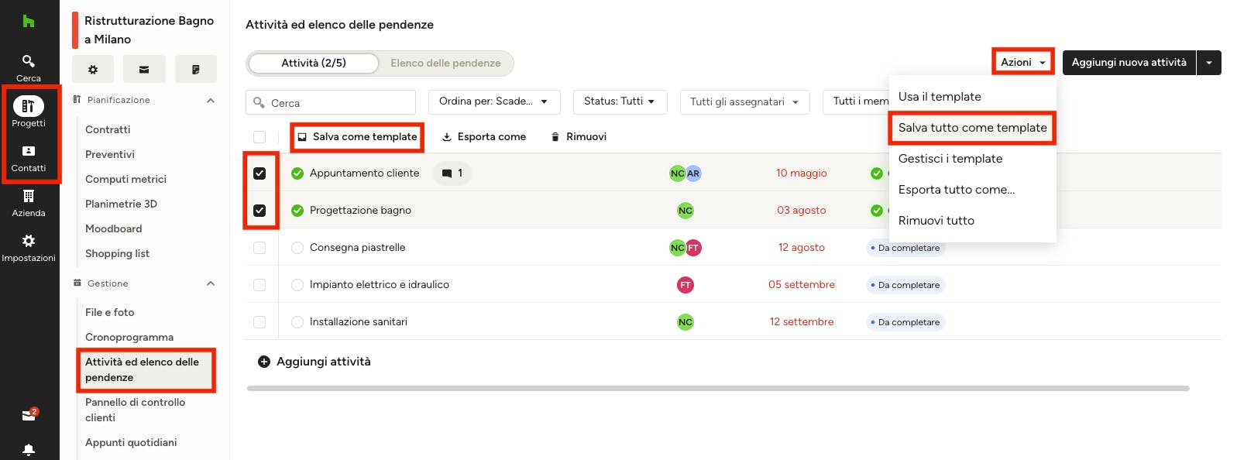1237x460 pixels.
Task: Open Pannello di controllo clienti
Action: pyautogui.click(x=135, y=410)
